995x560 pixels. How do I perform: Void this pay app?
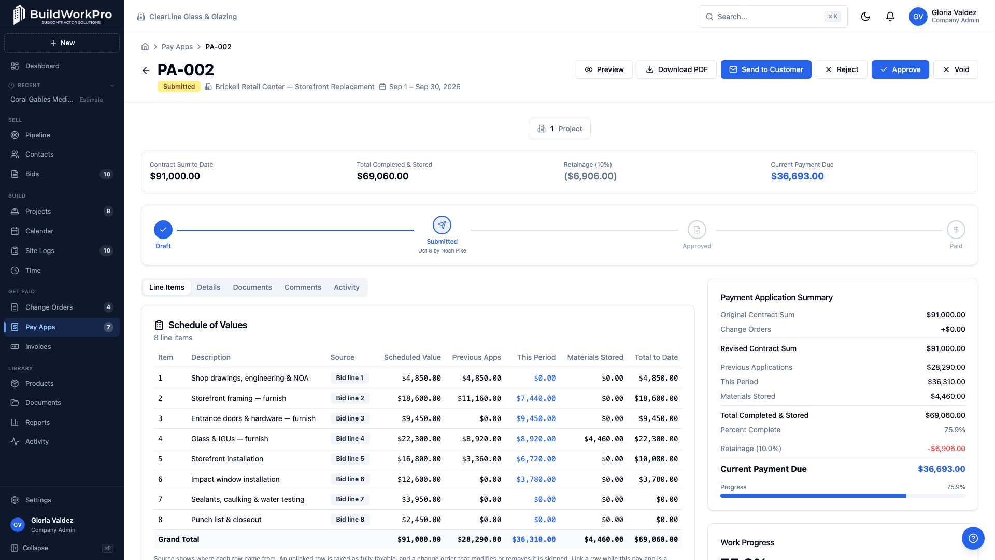pyautogui.click(x=956, y=69)
